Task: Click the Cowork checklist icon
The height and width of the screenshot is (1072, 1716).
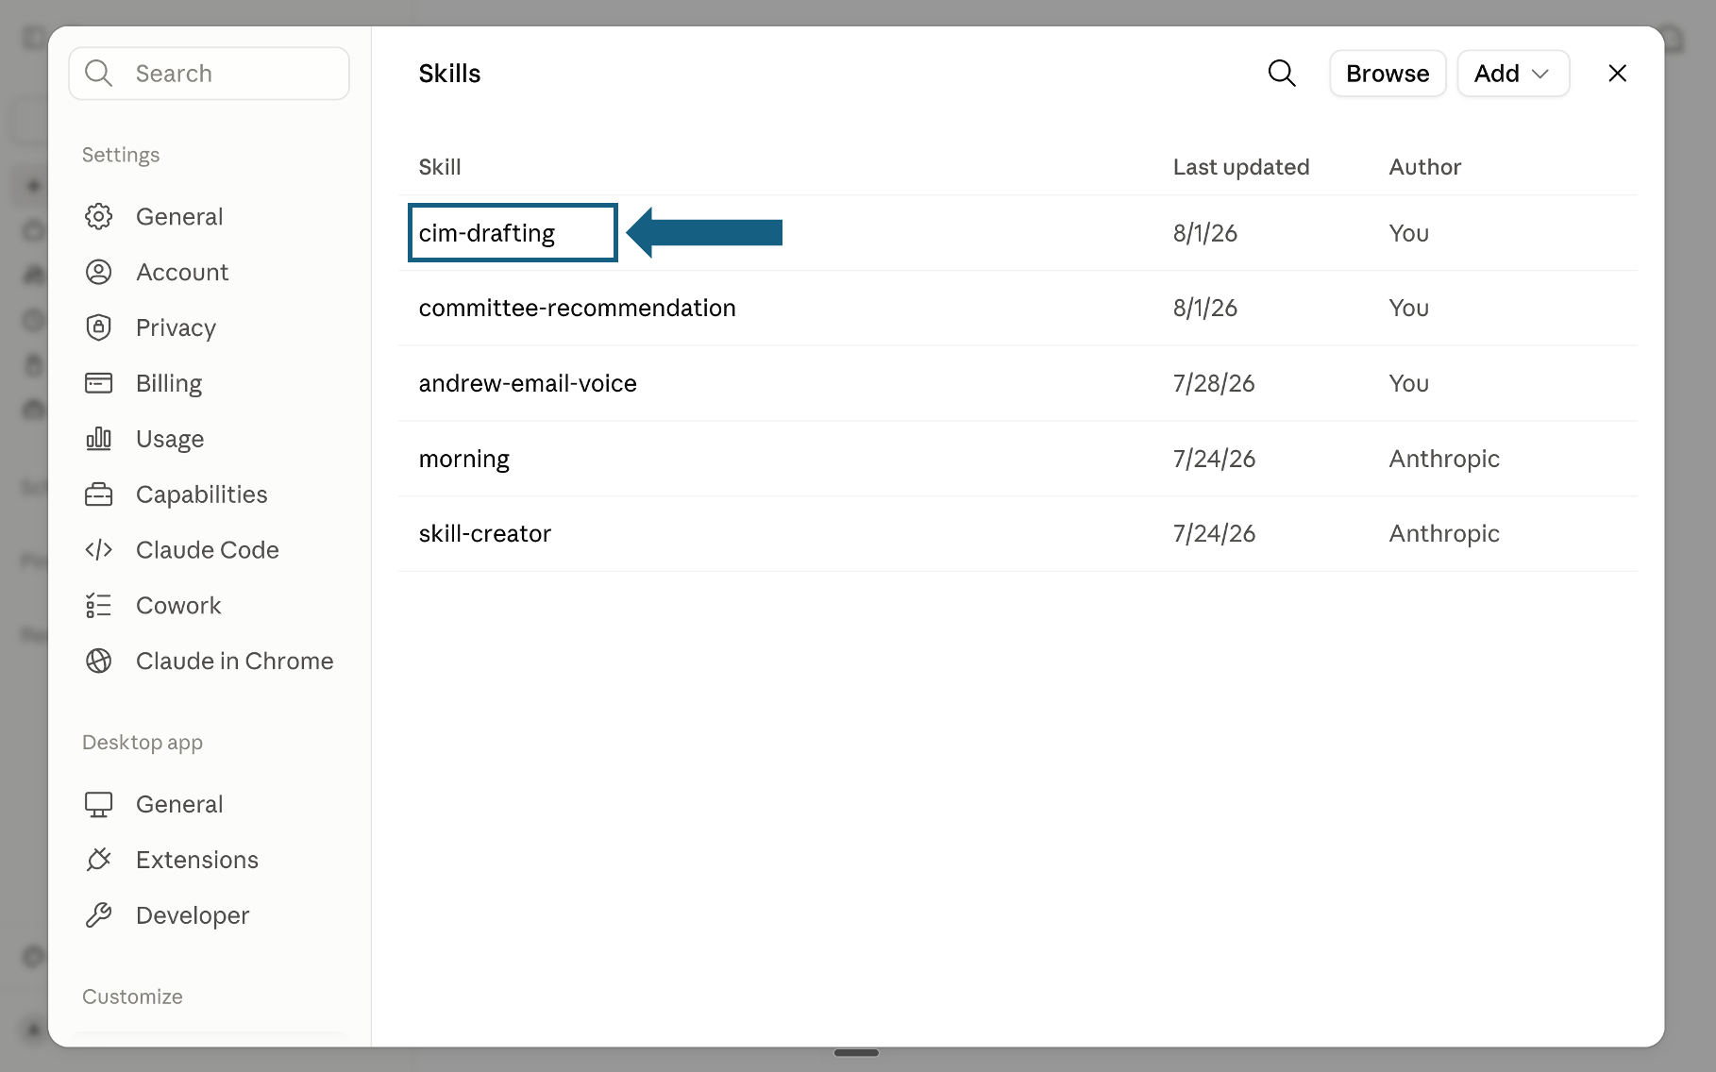Action: tap(99, 606)
